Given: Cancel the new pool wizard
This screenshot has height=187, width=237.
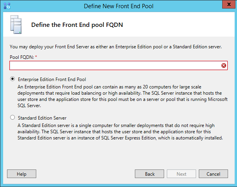Looking at the screenshot, I should pyautogui.click(x=213, y=174).
